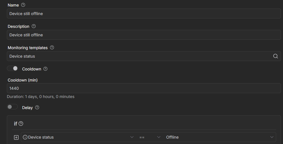Click the Delay toggle label text
Viewport: 283px width, 144px height.
coord(27,108)
